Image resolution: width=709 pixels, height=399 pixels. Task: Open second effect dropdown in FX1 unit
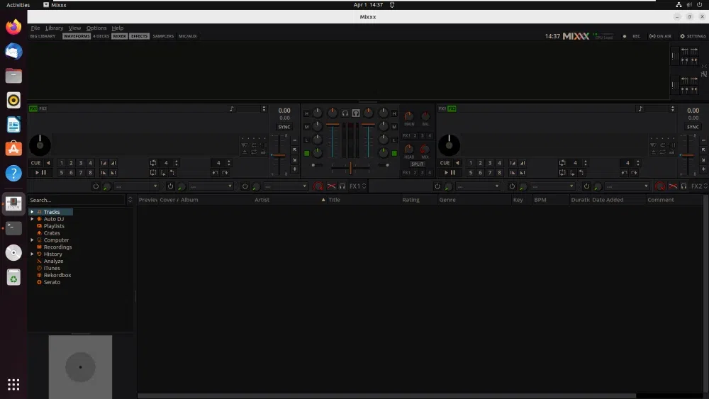click(211, 186)
